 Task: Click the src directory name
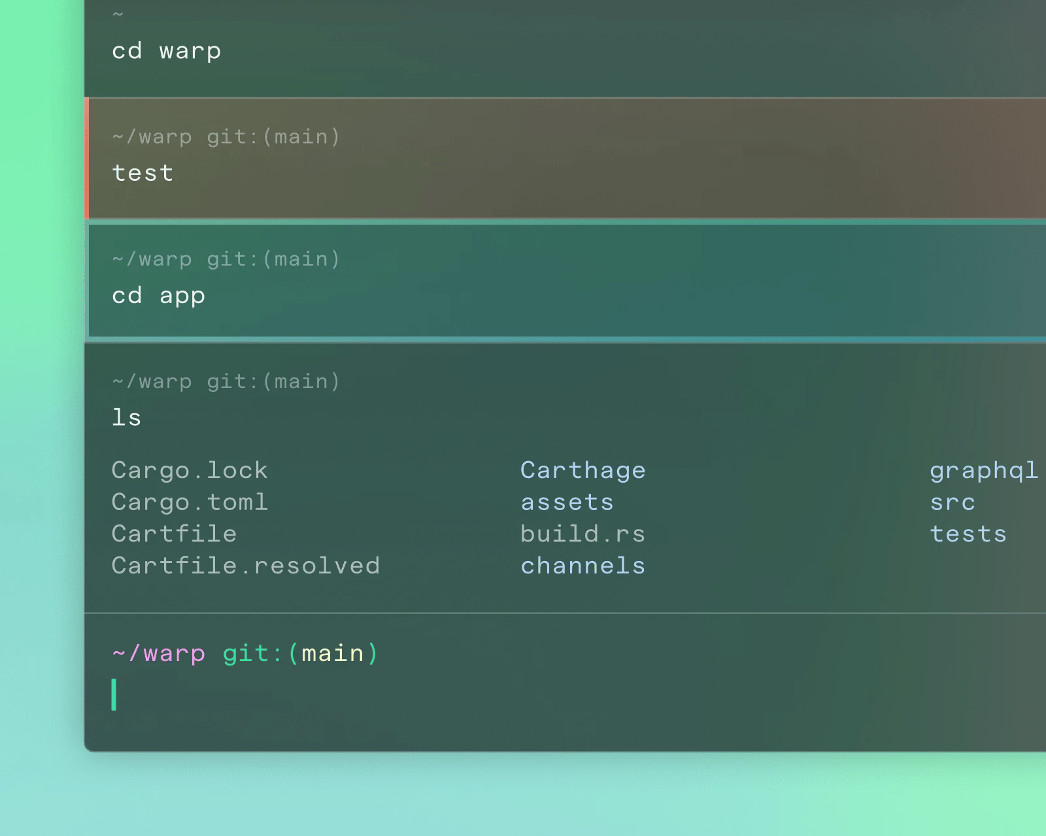(952, 502)
